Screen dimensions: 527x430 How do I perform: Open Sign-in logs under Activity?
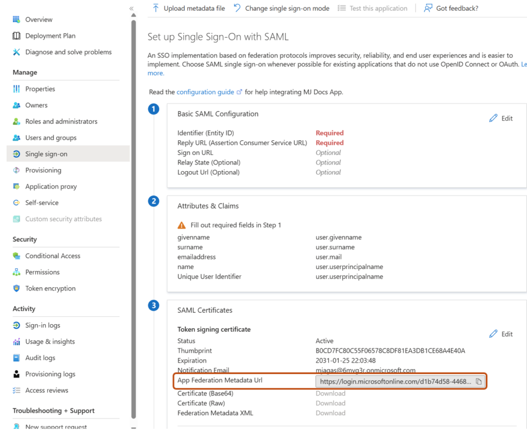pyautogui.click(x=43, y=325)
